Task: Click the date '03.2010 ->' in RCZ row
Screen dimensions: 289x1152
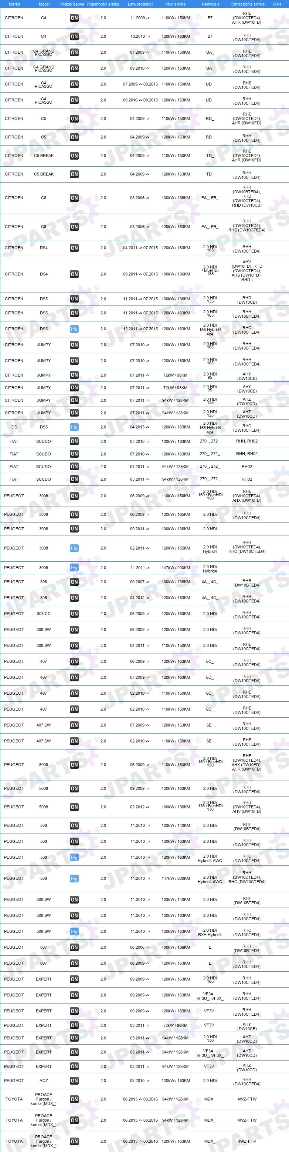Action: click(140, 1081)
